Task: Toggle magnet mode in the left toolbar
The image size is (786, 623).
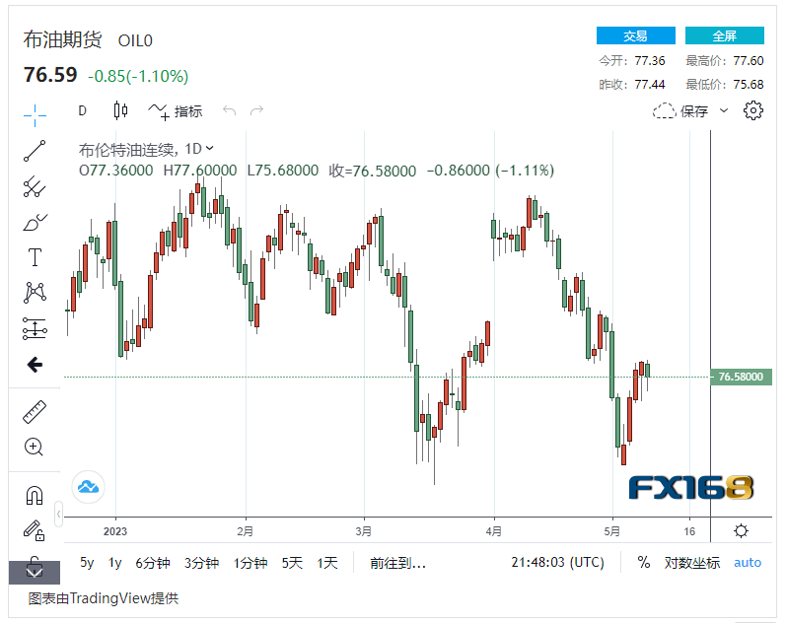Action: point(35,495)
